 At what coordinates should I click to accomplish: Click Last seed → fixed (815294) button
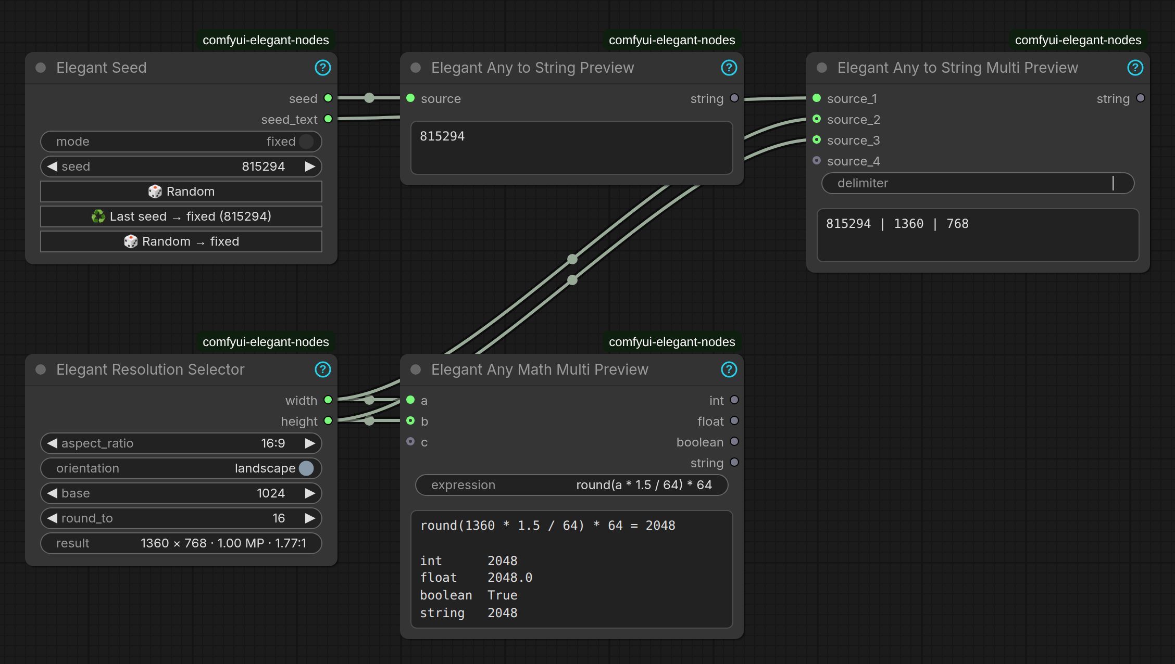[181, 216]
